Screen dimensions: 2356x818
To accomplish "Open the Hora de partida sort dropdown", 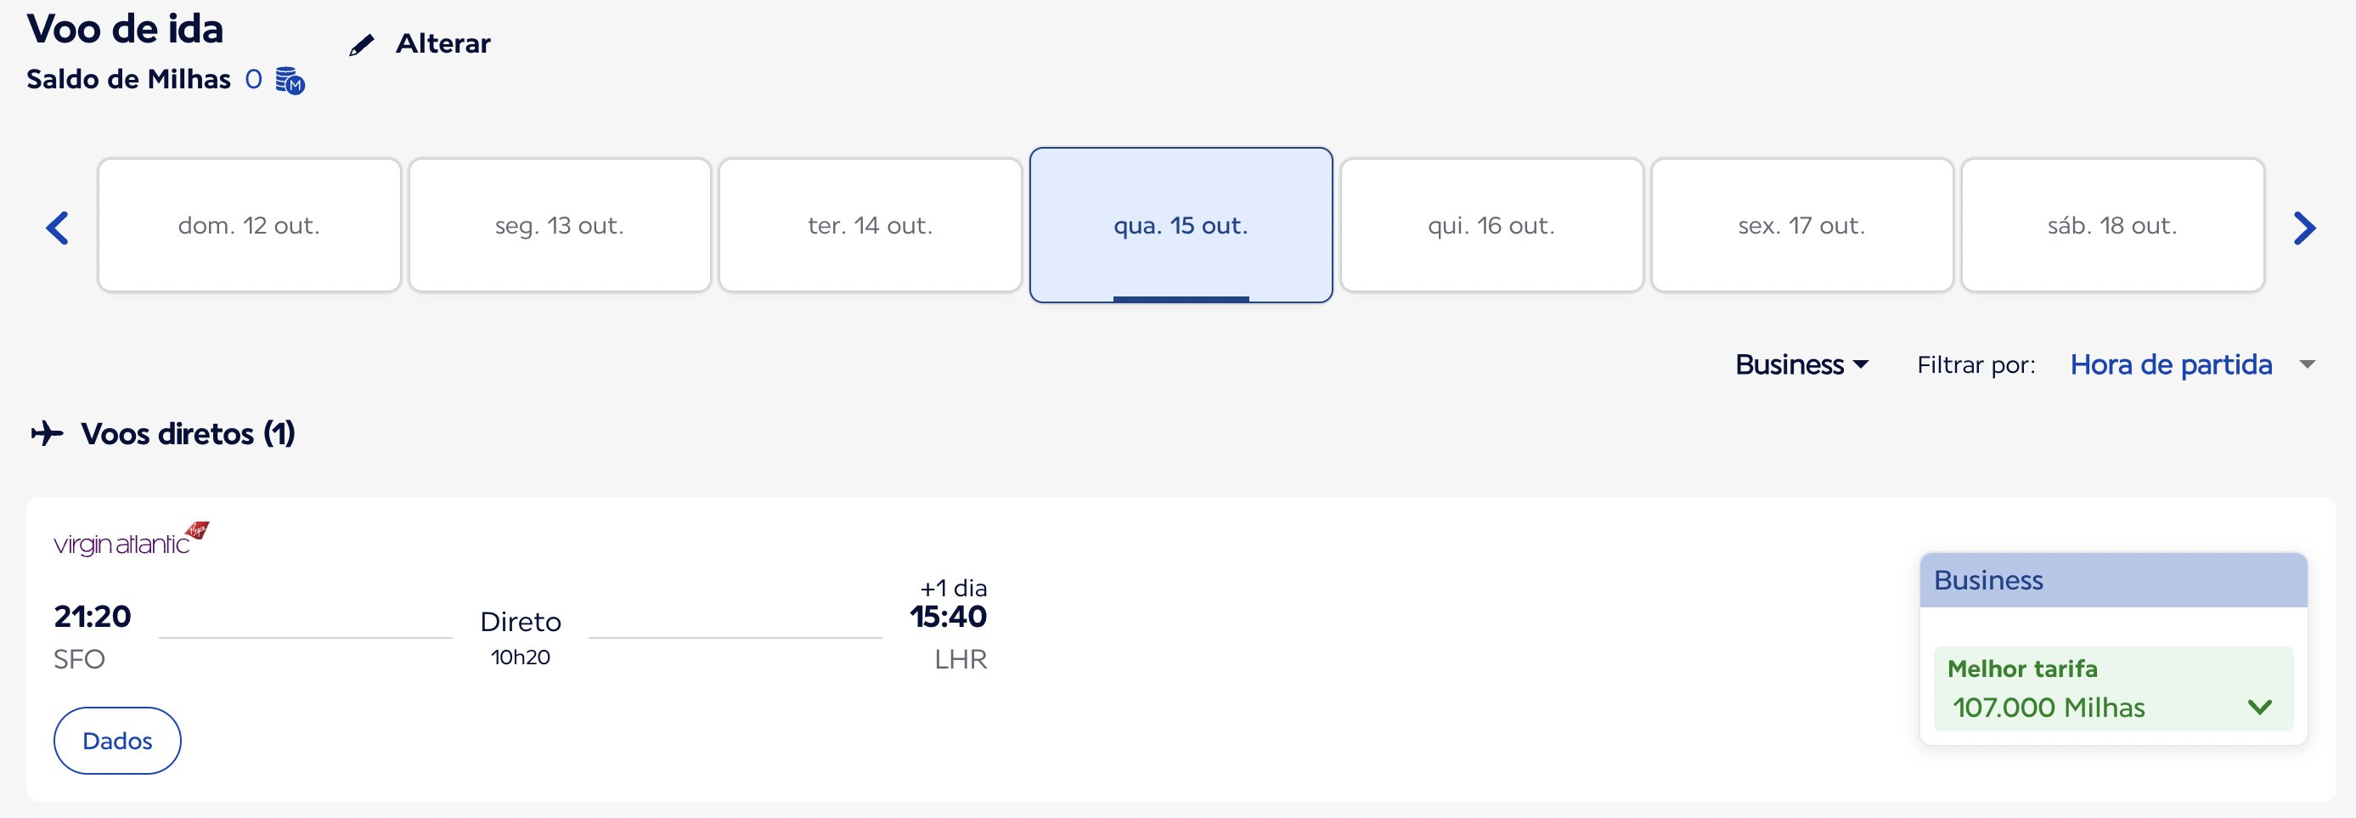I will tap(2171, 364).
